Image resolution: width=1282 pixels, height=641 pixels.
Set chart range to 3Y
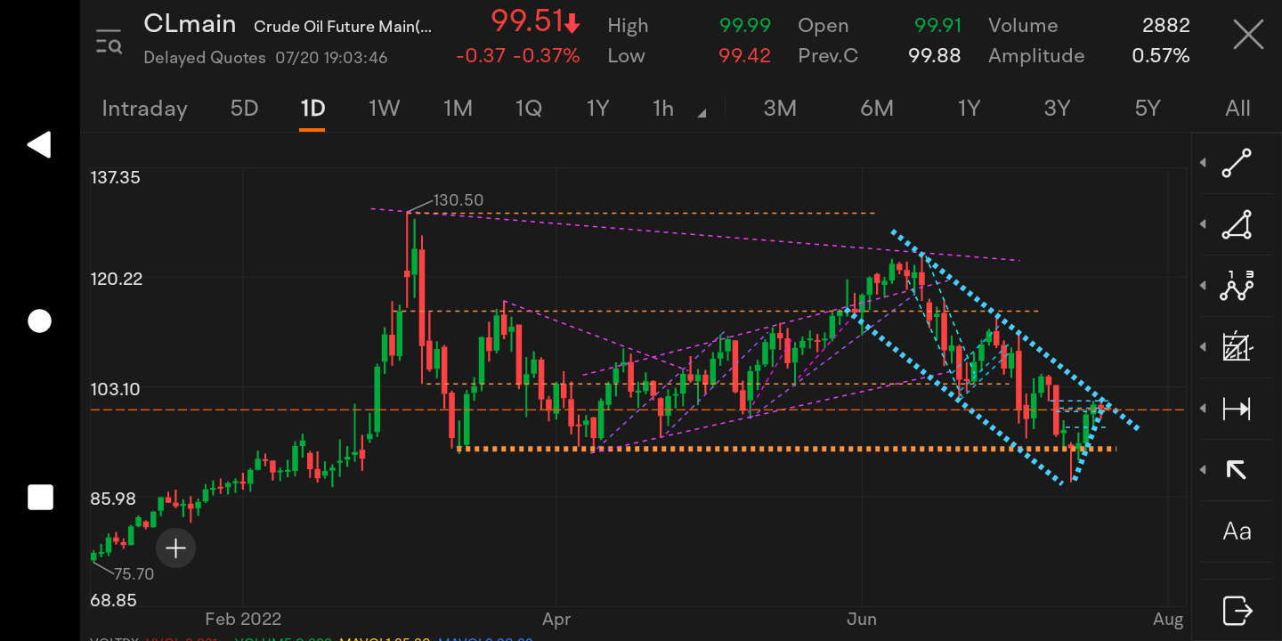click(x=1057, y=109)
